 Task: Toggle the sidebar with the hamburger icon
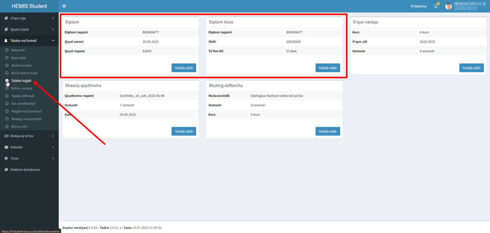(x=64, y=6)
